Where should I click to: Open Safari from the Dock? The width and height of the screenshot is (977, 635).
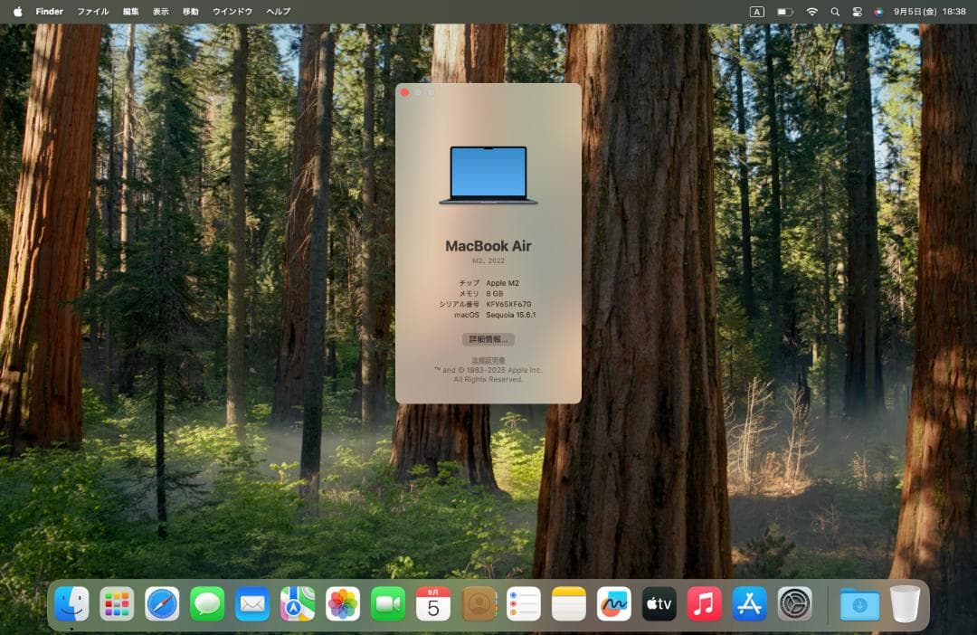[162, 602]
